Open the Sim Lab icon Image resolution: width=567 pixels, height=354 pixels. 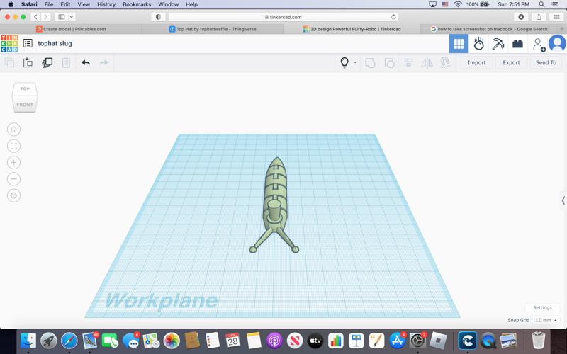tap(478, 44)
